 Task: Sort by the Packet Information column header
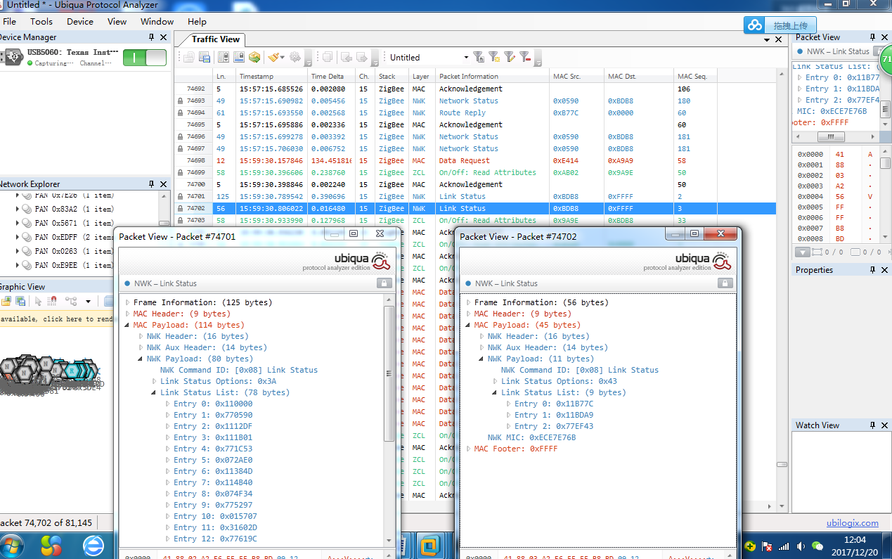tap(492, 76)
